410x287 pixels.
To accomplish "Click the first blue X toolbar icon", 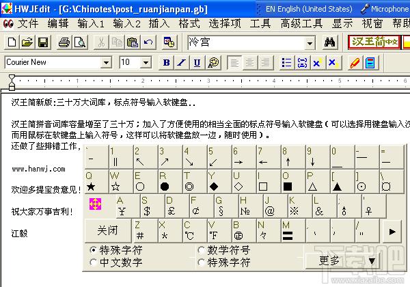I will point(318,63).
